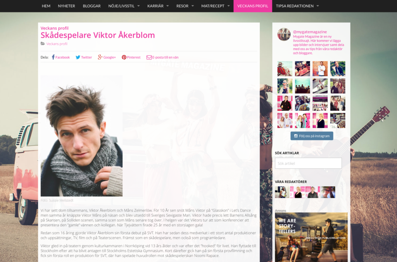This screenshot has width=397, height=262.
Task: Click the Sök artikel search field
Action: [x=308, y=163]
